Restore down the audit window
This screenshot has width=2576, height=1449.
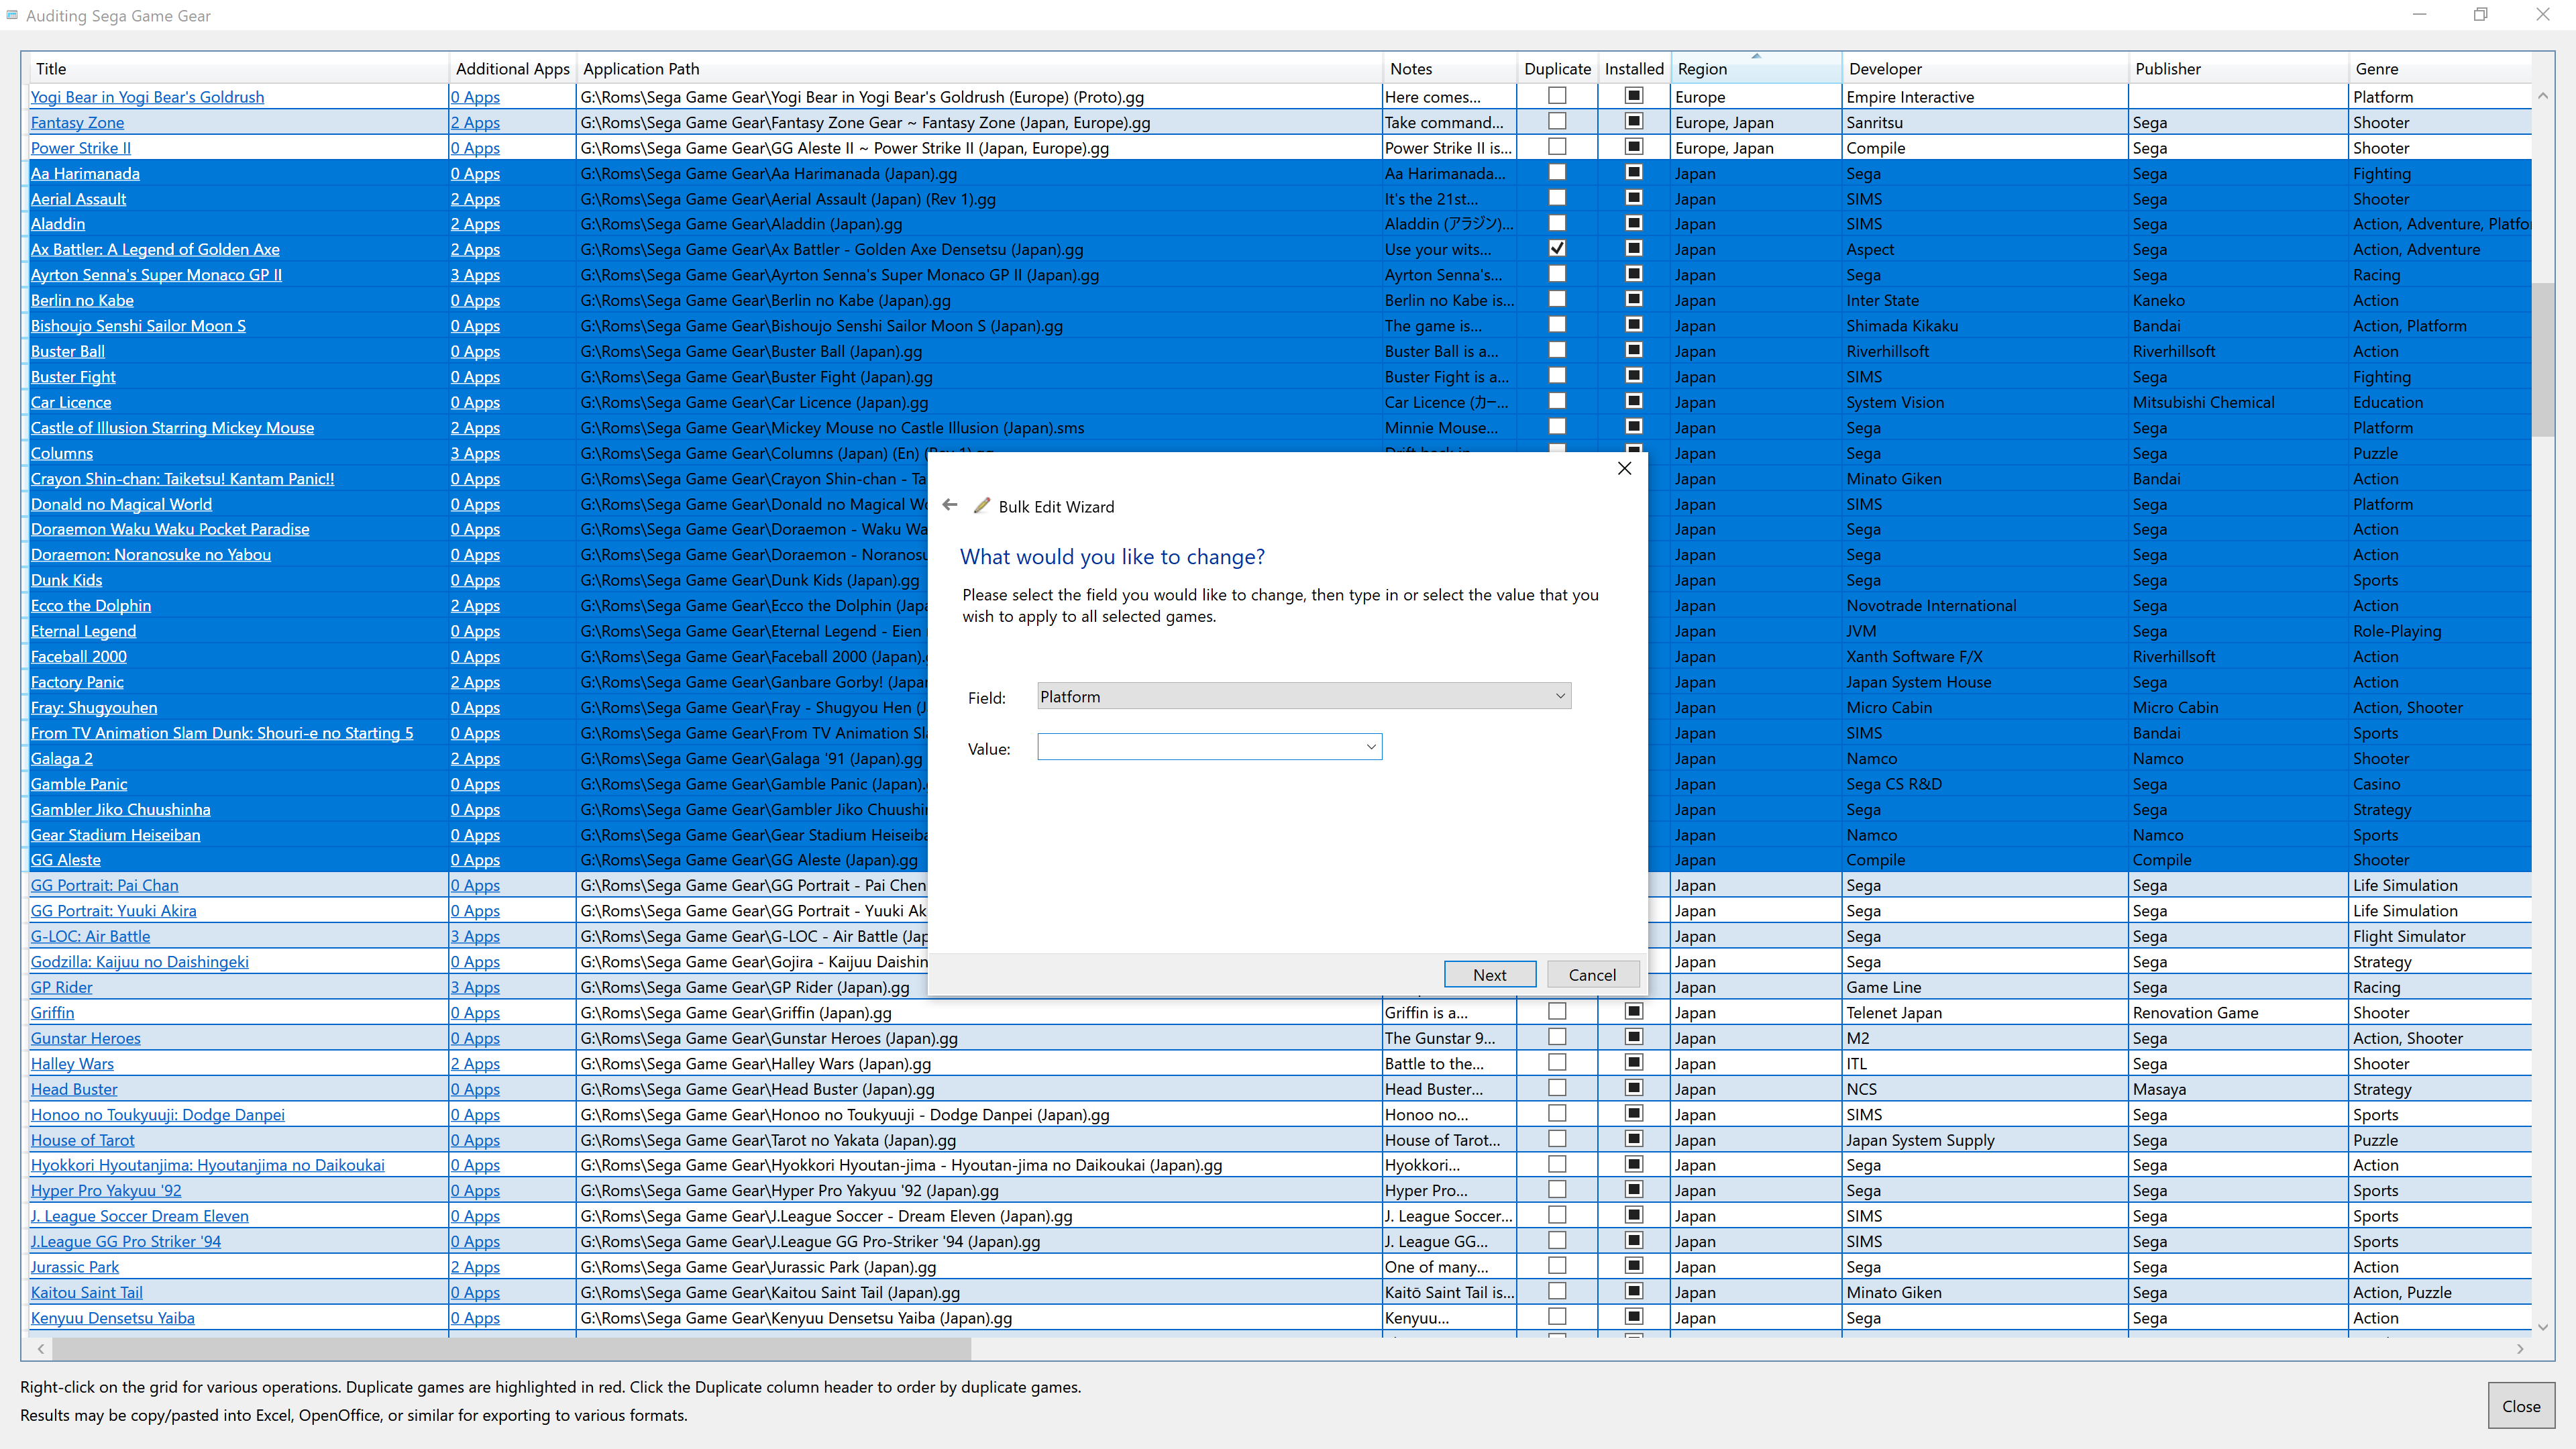tap(2480, 14)
